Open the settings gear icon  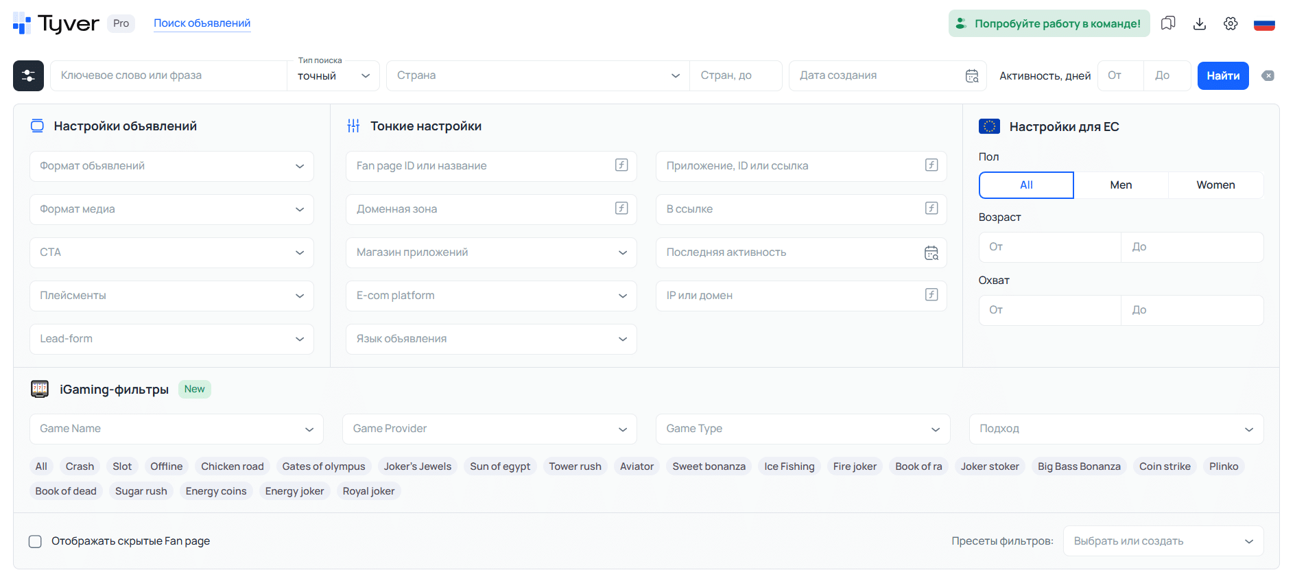tap(1231, 23)
